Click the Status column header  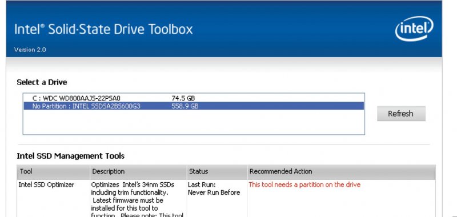(x=217, y=171)
